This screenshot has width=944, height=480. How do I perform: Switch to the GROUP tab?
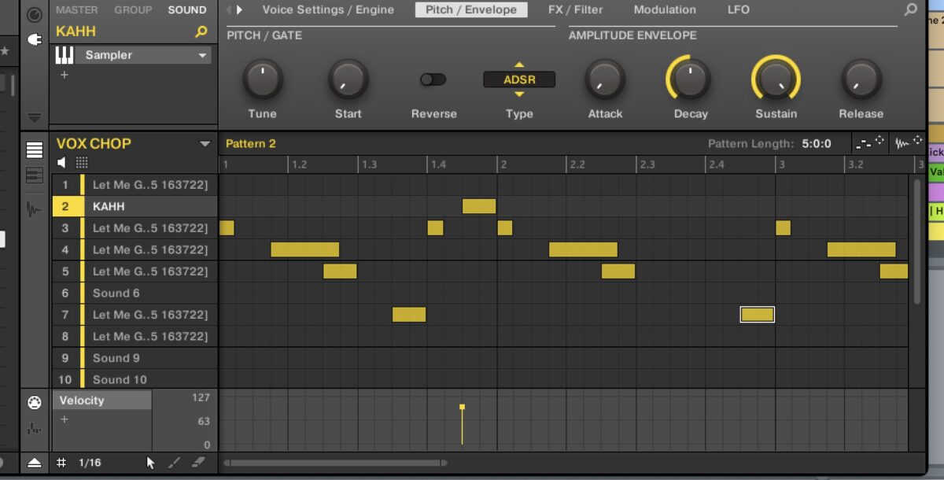pyautogui.click(x=133, y=9)
